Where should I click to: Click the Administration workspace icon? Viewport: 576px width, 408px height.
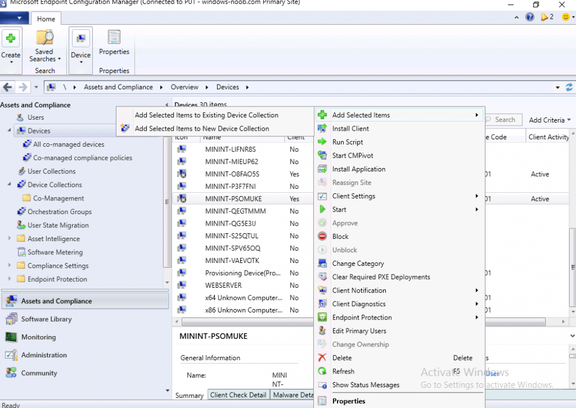coord(12,355)
